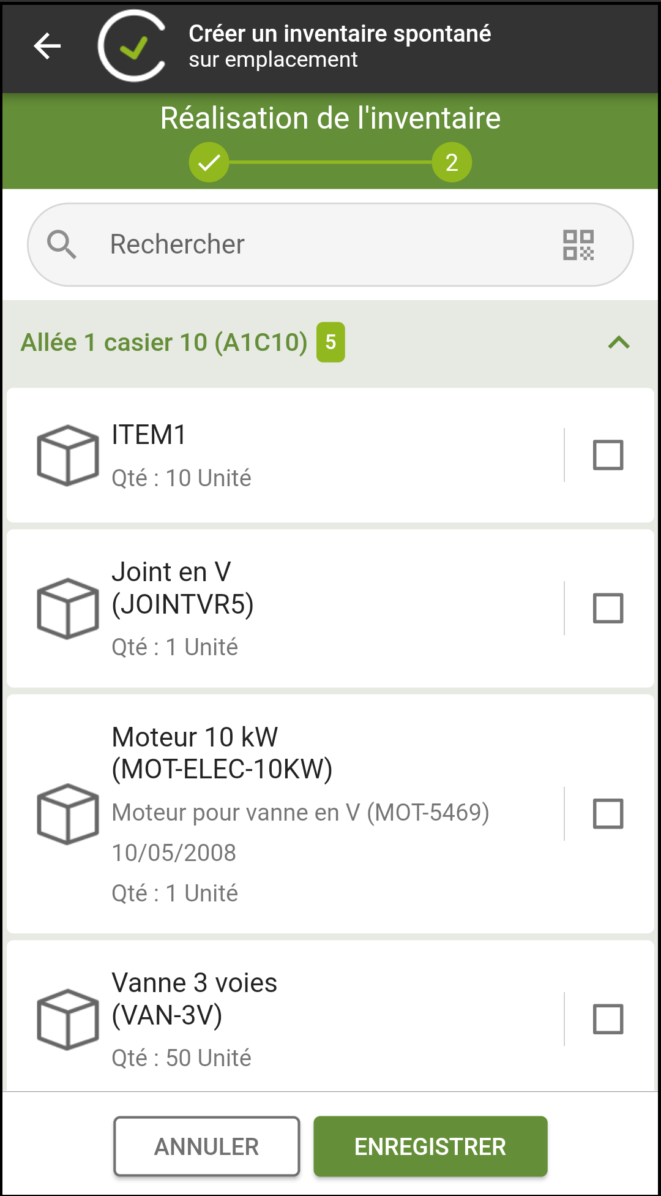The width and height of the screenshot is (661, 1196).
Task: Check the ITEM1 checkbox
Action: (608, 455)
